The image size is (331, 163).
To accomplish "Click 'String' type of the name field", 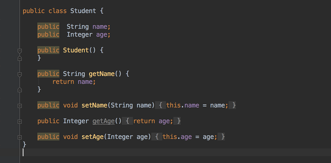I will [78, 27].
